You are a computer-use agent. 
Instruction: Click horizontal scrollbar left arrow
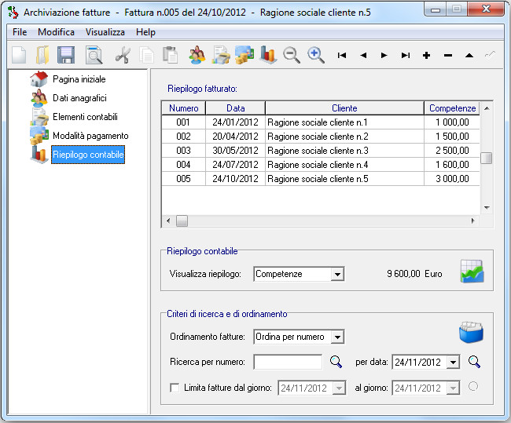click(x=168, y=221)
